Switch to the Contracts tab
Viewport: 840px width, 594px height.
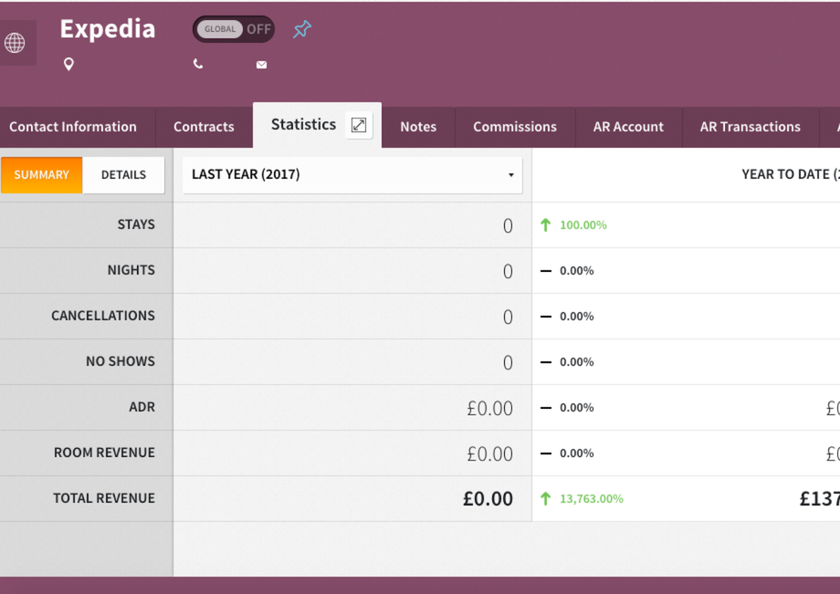tap(204, 127)
